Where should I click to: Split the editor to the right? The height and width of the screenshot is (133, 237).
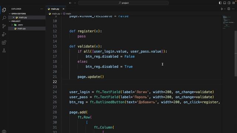[x=229, y=9]
